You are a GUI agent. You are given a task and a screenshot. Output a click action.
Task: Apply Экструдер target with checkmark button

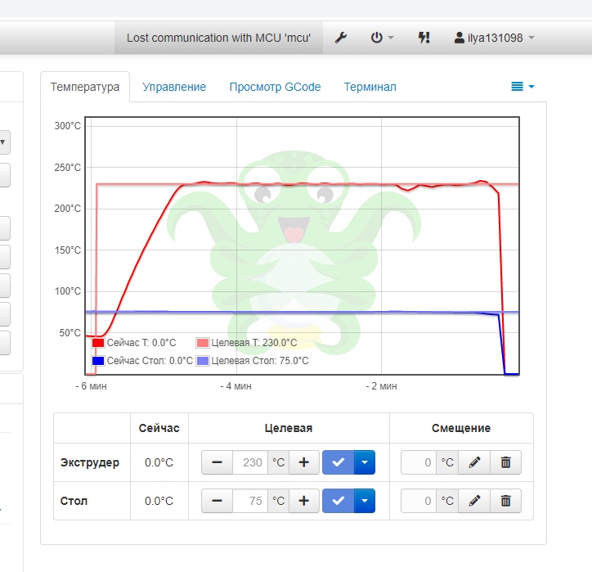(x=339, y=462)
